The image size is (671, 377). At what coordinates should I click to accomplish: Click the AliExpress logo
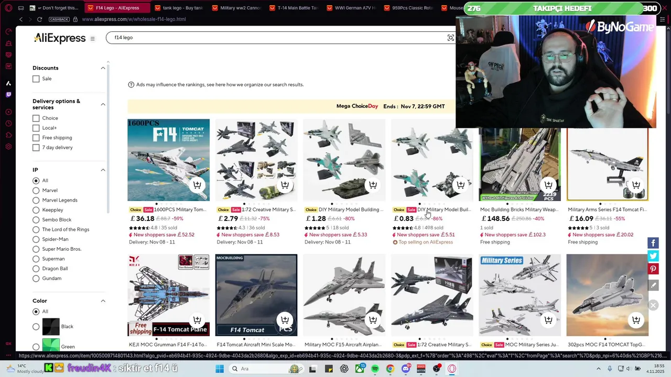point(60,38)
